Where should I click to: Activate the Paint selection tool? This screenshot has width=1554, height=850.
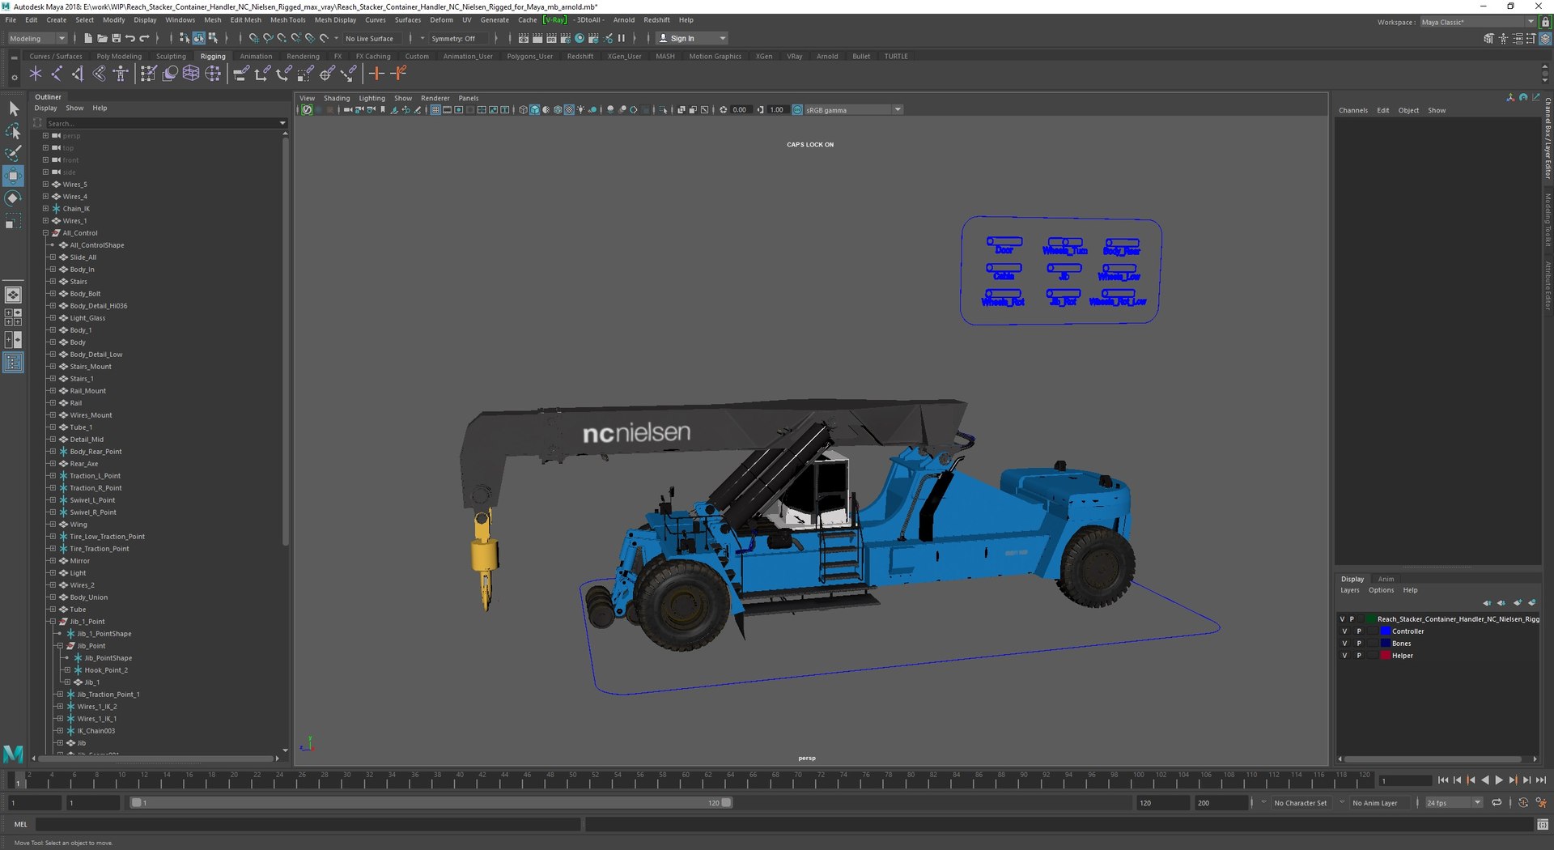pos(13,153)
